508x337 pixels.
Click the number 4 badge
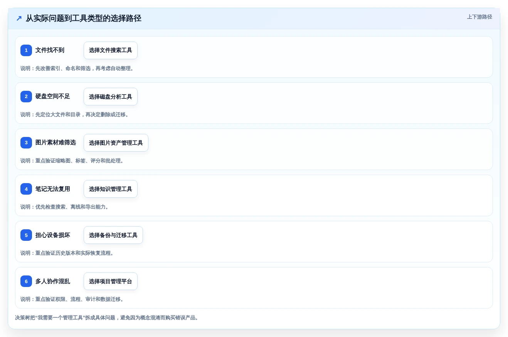tap(26, 189)
